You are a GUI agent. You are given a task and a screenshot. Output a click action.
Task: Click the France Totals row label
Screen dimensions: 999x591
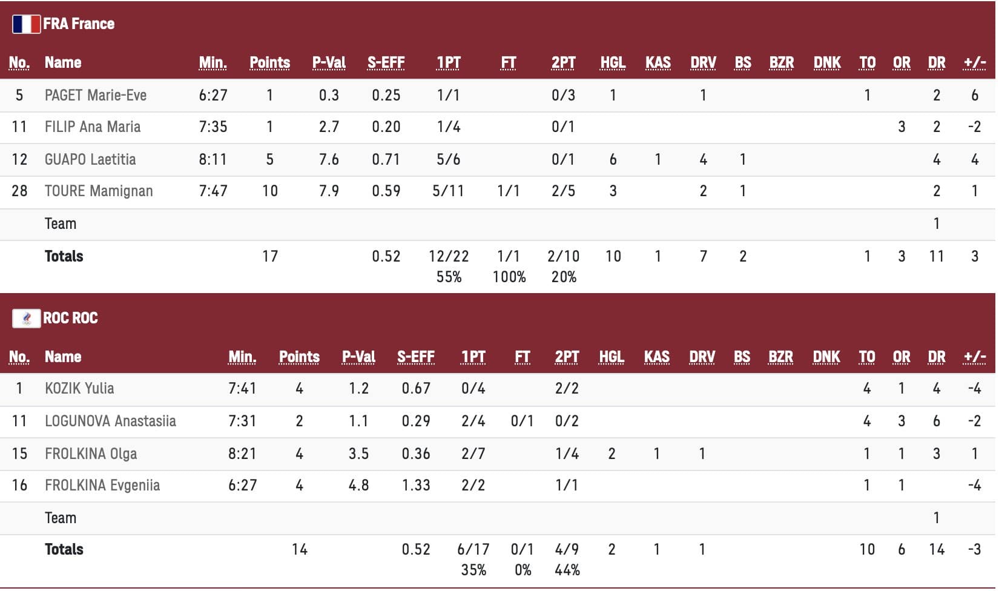[x=64, y=256]
